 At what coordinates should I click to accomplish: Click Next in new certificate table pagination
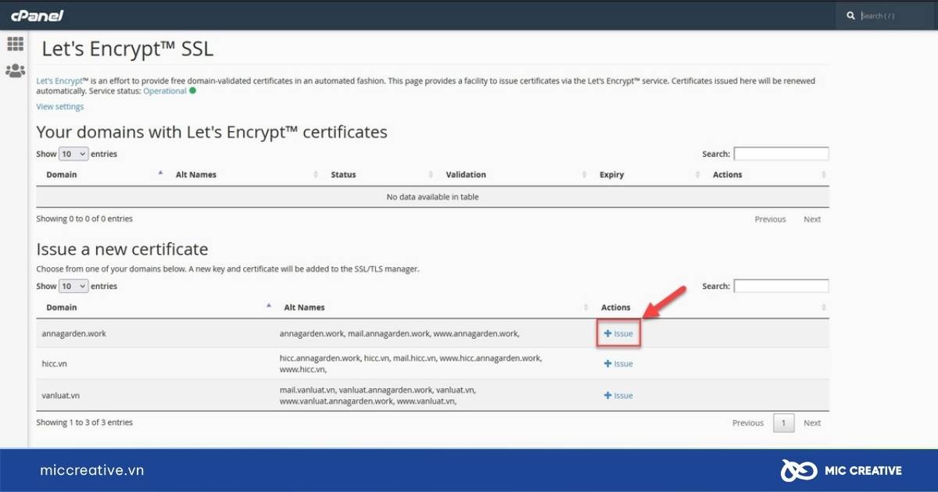(x=812, y=423)
